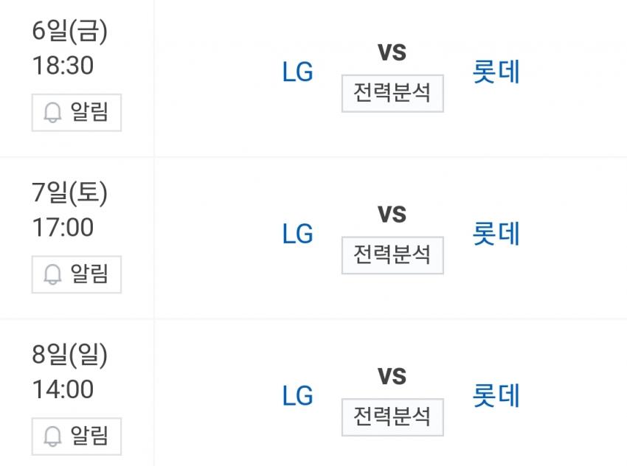Open 전력분석 for the 6일(금) game
This screenshot has width=627, height=466.
click(392, 93)
